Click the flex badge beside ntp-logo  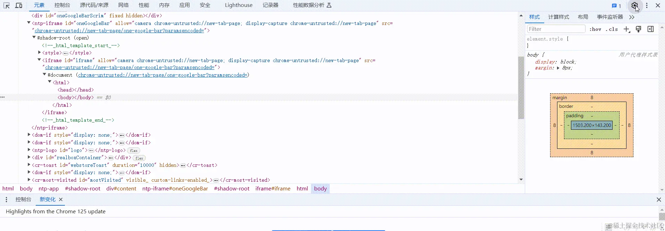pos(134,151)
